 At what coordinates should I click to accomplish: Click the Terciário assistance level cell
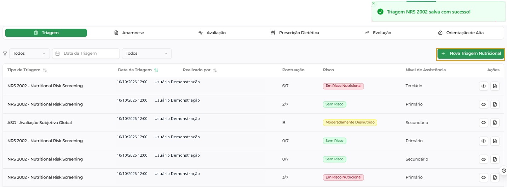(414, 86)
